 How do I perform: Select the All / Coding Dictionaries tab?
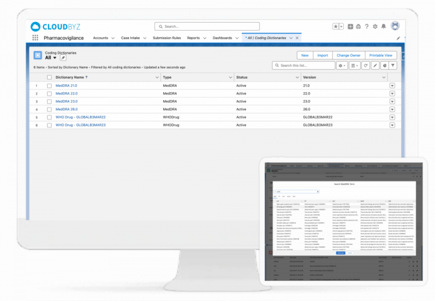pyautogui.click(x=266, y=38)
